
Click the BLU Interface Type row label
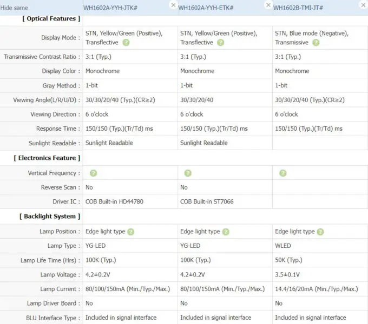click(53, 318)
